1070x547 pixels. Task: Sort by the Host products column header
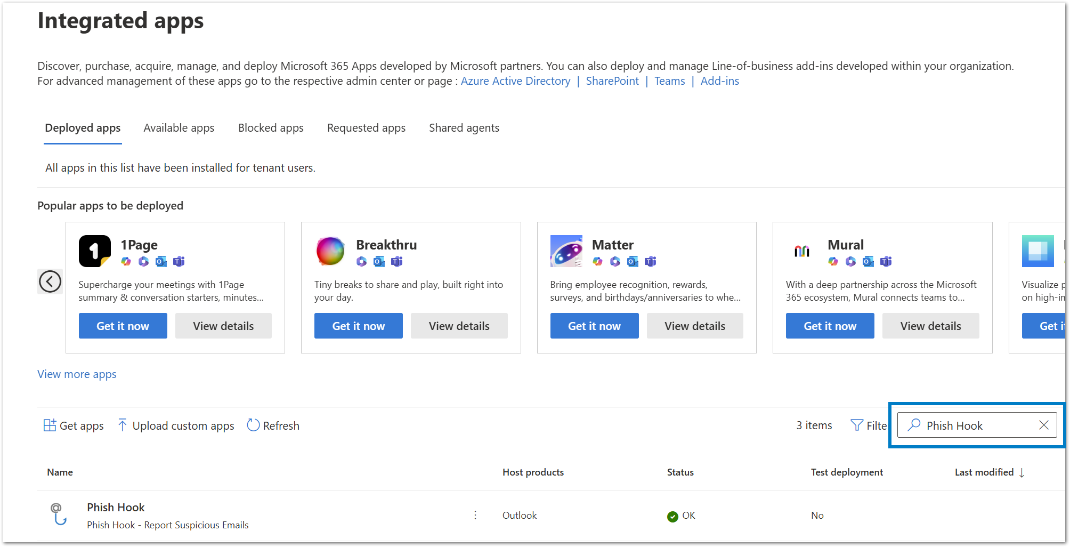click(533, 472)
